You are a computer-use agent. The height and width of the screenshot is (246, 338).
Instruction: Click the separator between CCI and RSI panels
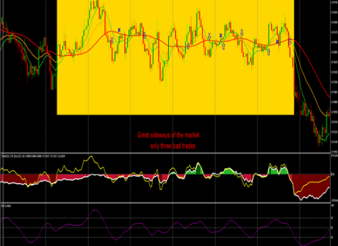pos(165,203)
